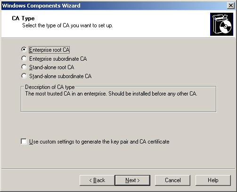
Task: Go back with the Back button
Action: [x=97, y=180]
